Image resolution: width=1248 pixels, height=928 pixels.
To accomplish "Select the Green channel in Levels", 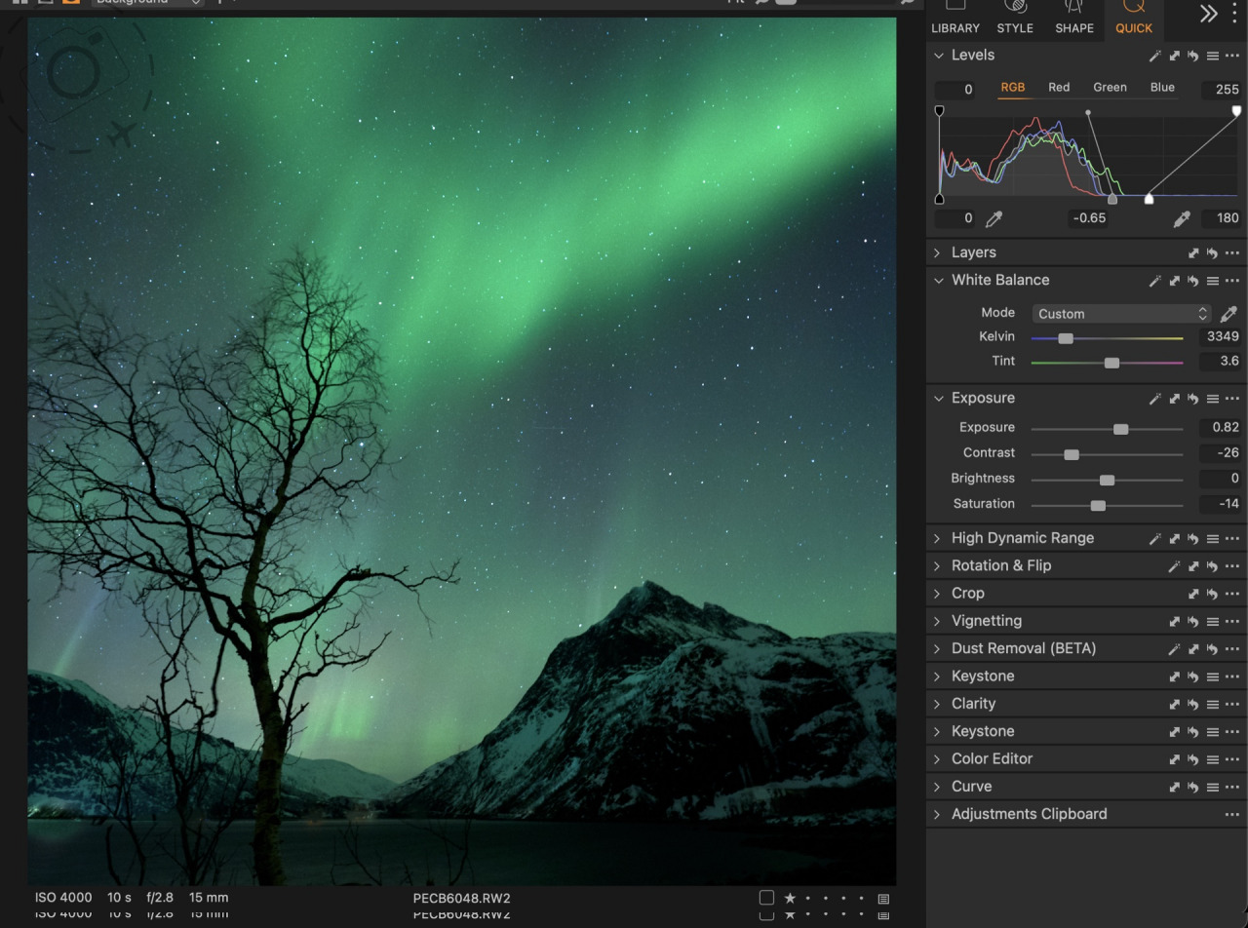I will [1110, 87].
